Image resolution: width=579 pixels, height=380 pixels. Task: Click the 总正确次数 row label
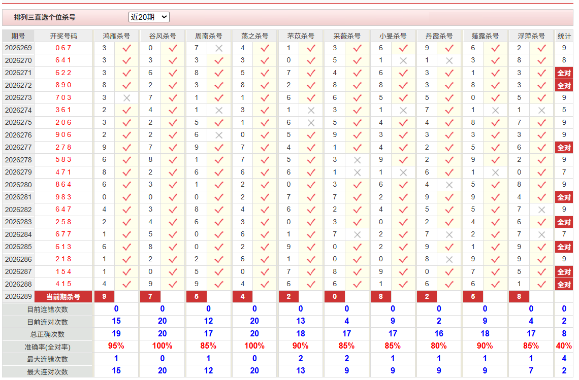click(47, 334)
